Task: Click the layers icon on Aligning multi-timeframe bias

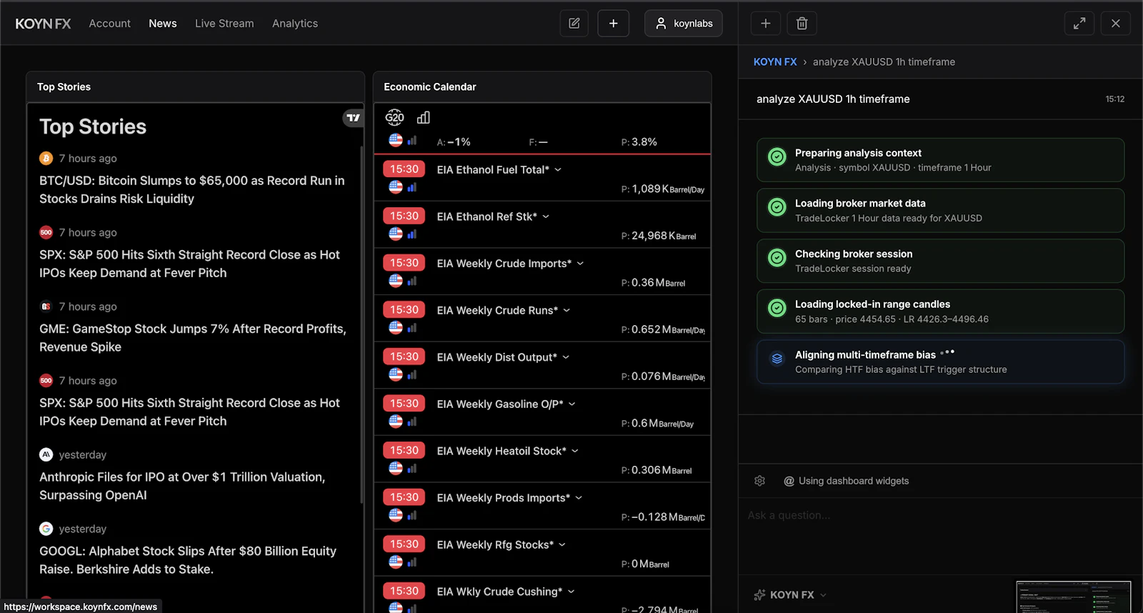Action: click(x=777, y=359)
